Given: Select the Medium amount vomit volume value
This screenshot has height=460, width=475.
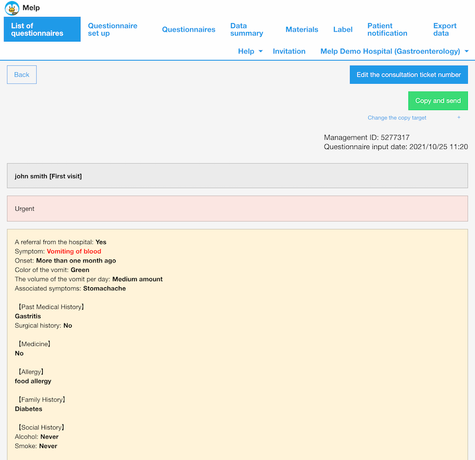Looking at the screenshot, I should click(137, 279).
